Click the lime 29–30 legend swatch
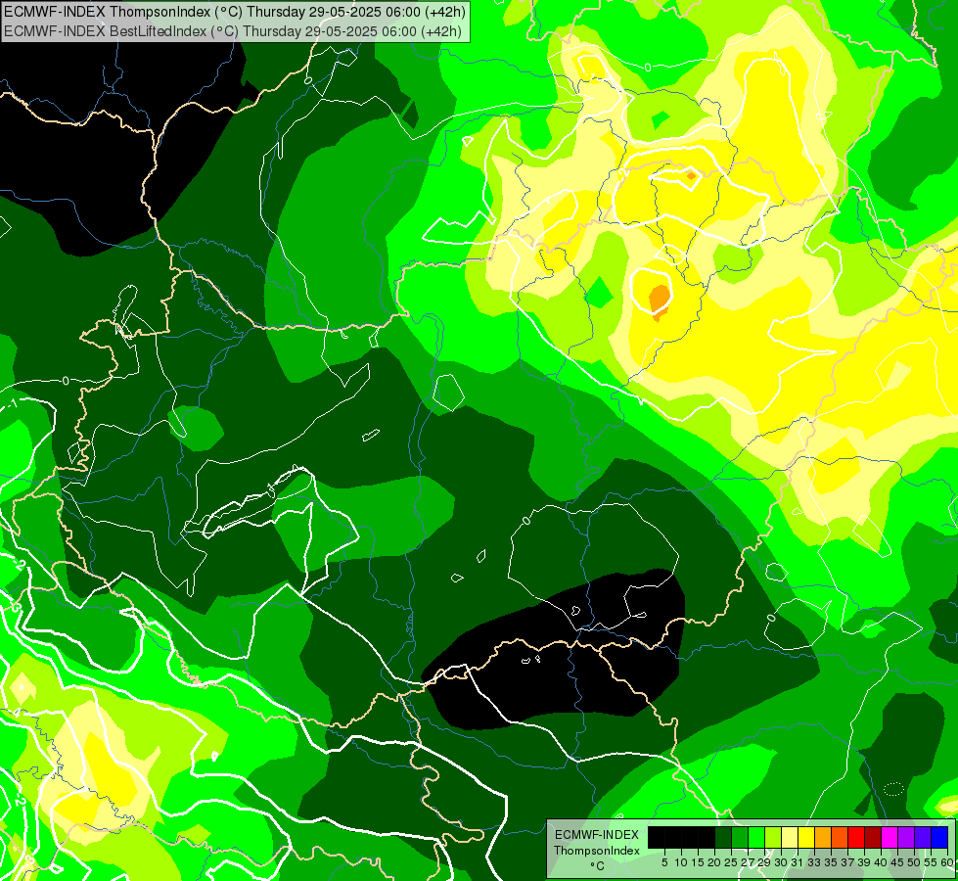This screenshot has width=958, height=881. point(773,837)
